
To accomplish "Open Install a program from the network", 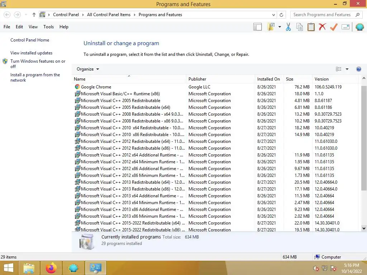I will pos(35,77).
